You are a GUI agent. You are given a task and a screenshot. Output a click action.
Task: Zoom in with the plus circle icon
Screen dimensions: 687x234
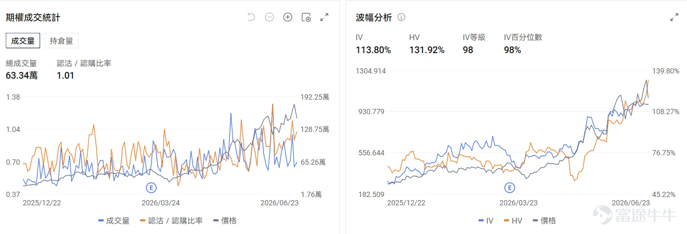287,17
